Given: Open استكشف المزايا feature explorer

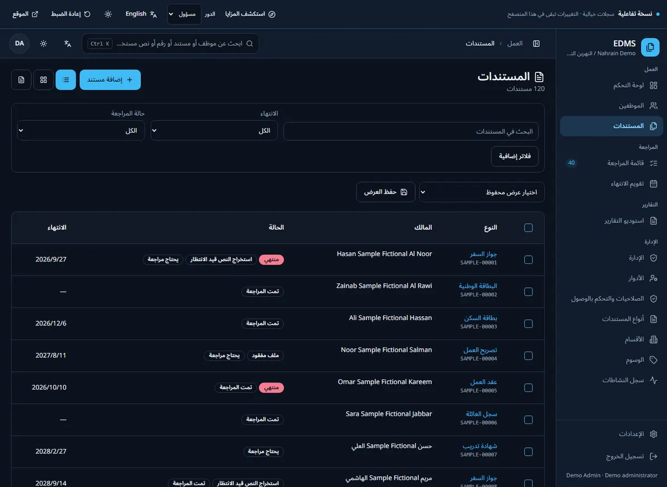Looking at the screenshot, I should coord(251,14).
